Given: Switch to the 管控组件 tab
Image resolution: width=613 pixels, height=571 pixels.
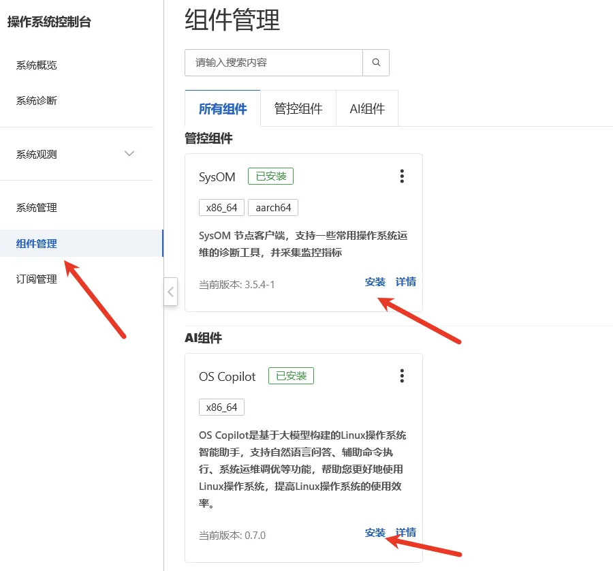Looking at the screenshot, I should tap(298, 108).
